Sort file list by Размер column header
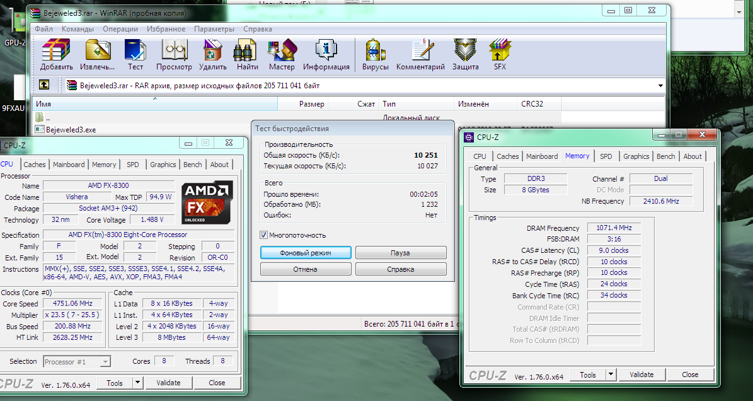This screenshot has height=401, width=753. [x=302, y=104]
